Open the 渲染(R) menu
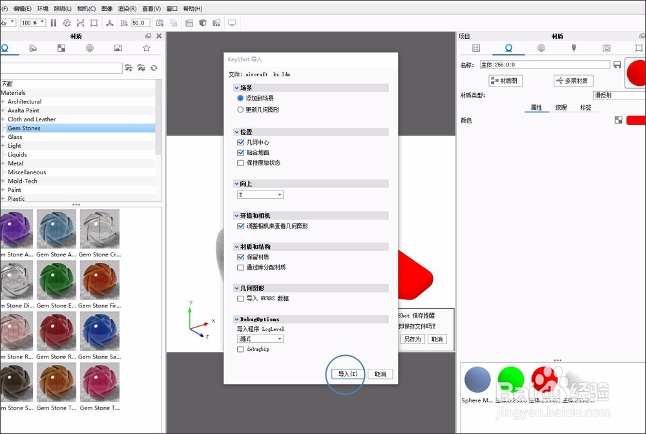The image size is (646, 434). [127, 8]
